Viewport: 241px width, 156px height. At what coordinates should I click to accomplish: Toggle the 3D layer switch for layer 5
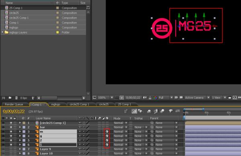[107, 145]
